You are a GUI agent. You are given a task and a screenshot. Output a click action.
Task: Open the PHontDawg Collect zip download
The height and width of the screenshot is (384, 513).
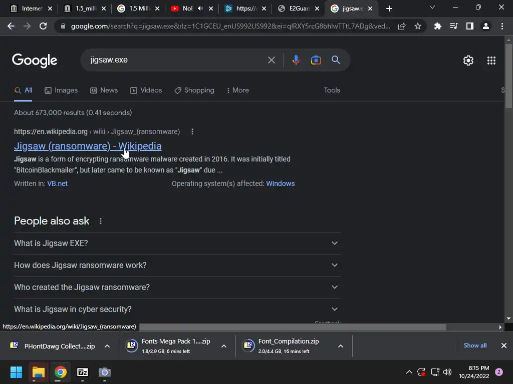point(54,346)
